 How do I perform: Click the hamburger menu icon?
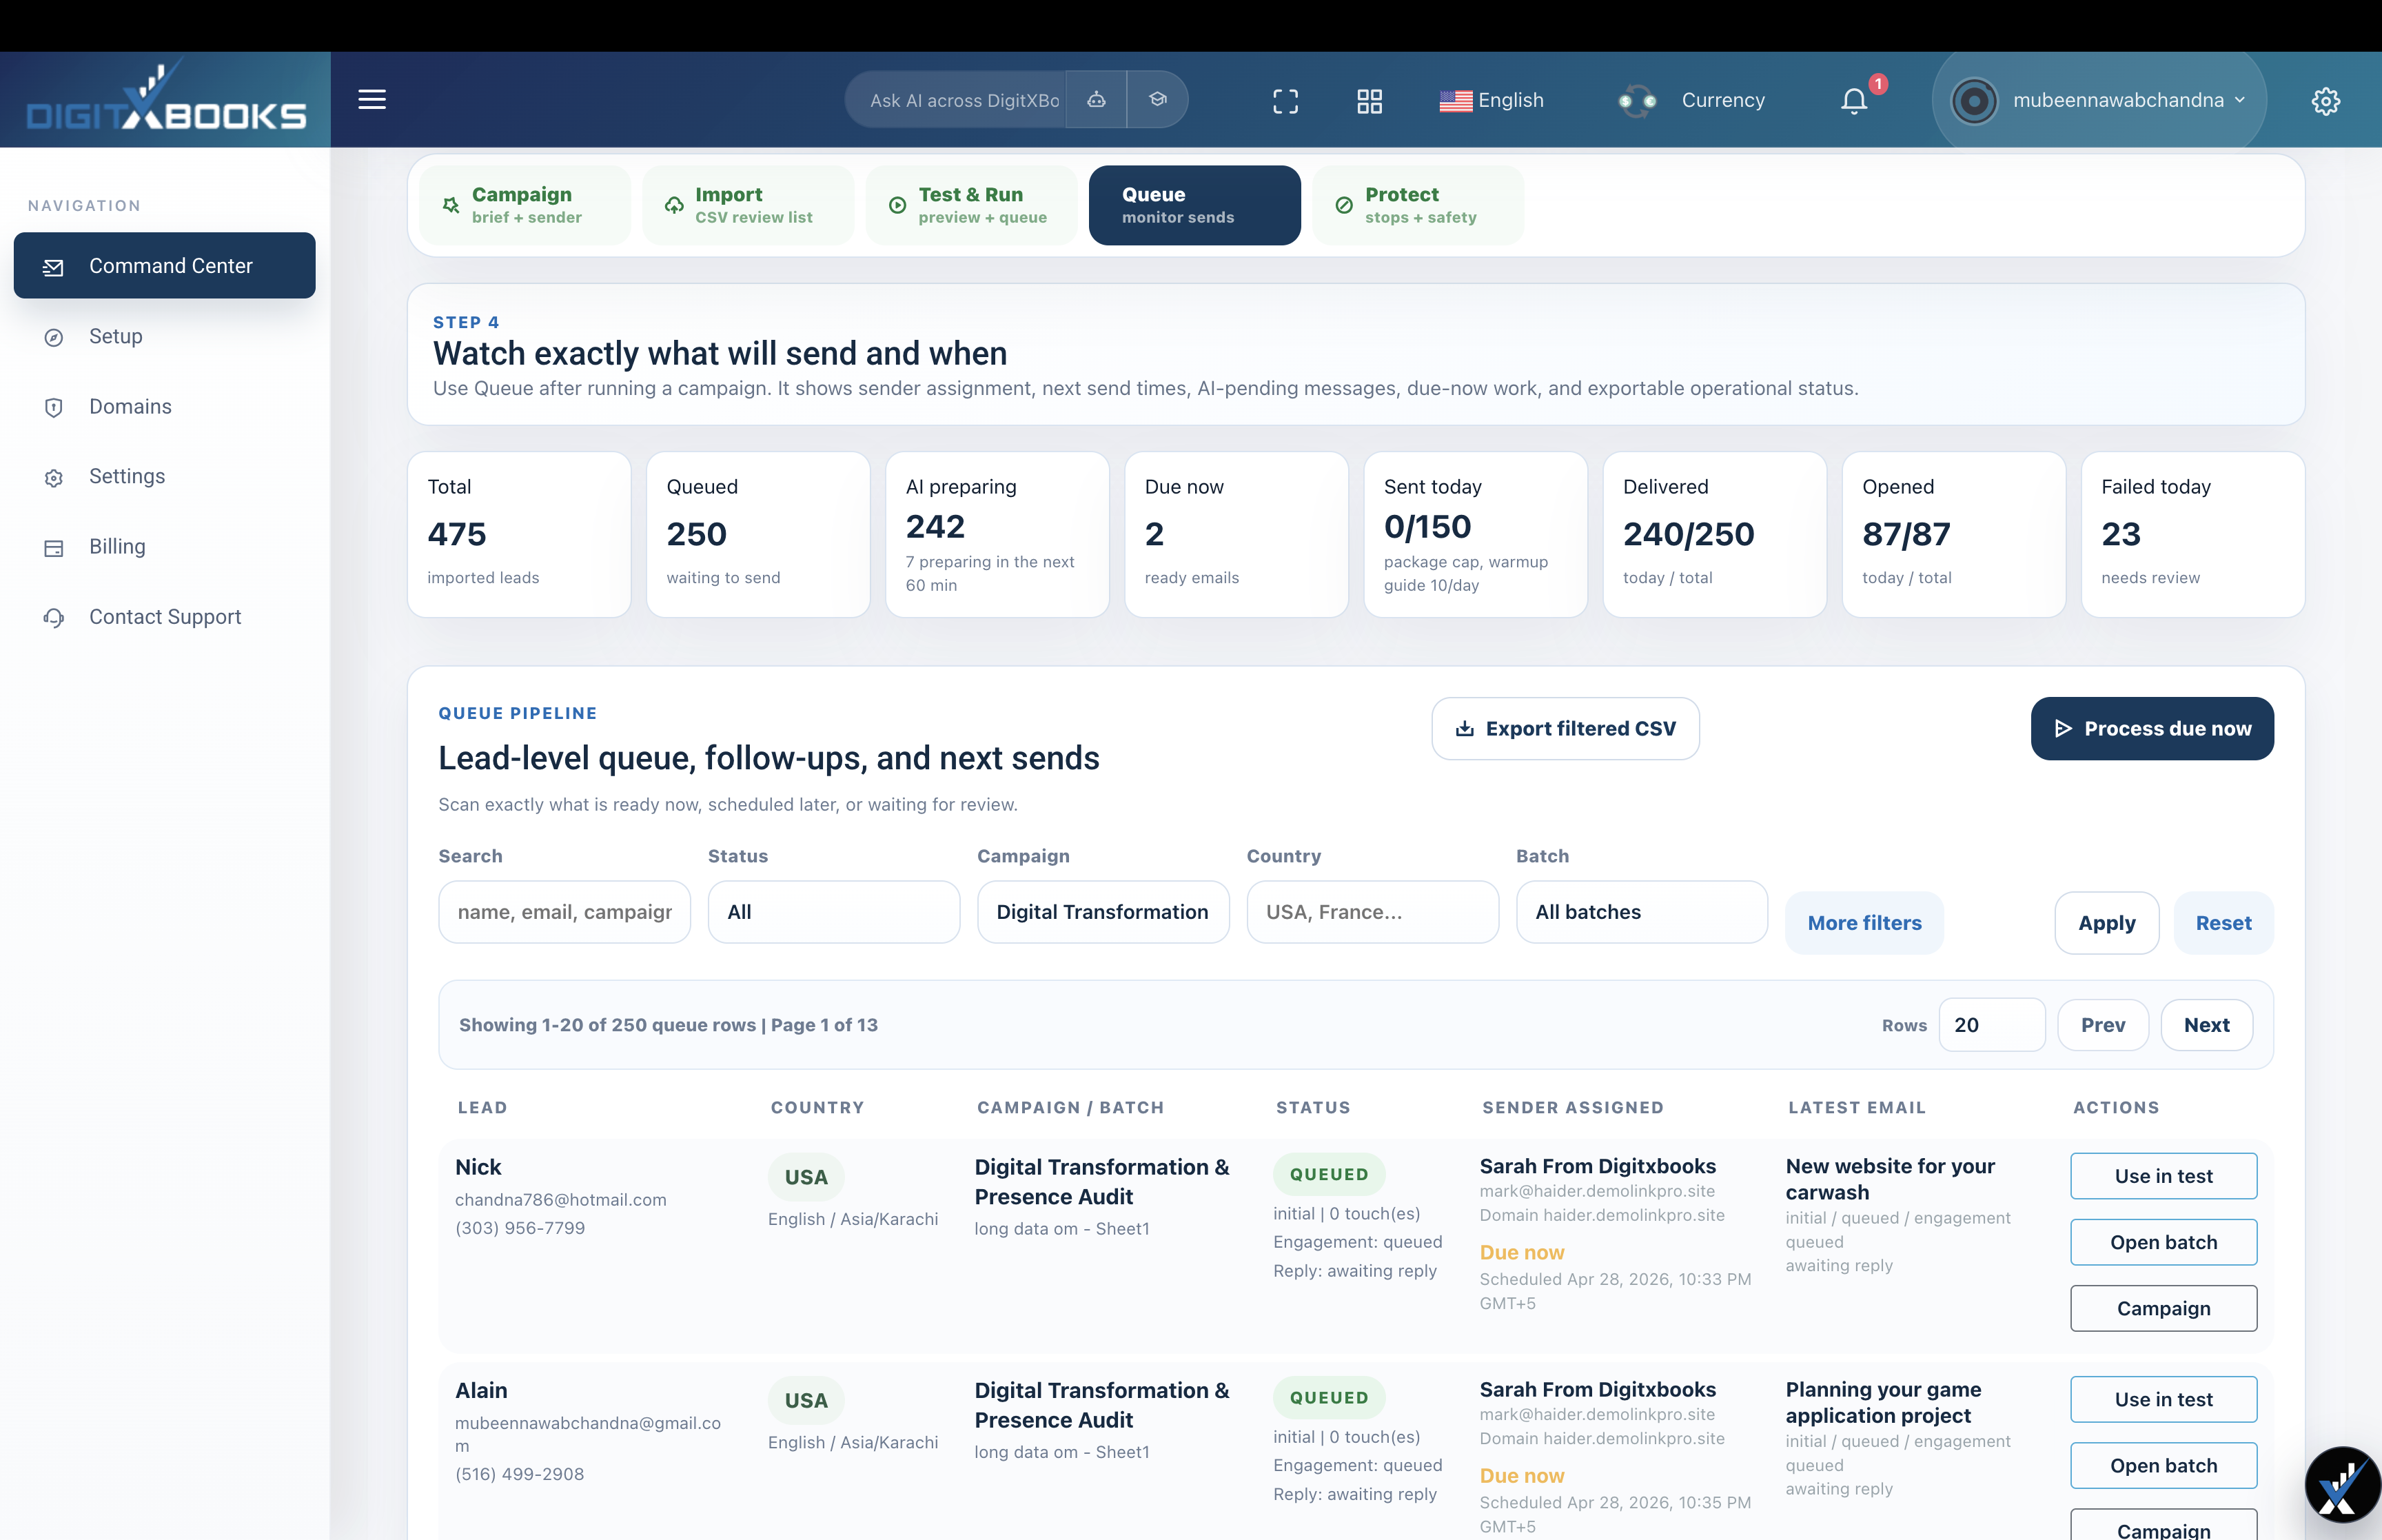point(372,99)
